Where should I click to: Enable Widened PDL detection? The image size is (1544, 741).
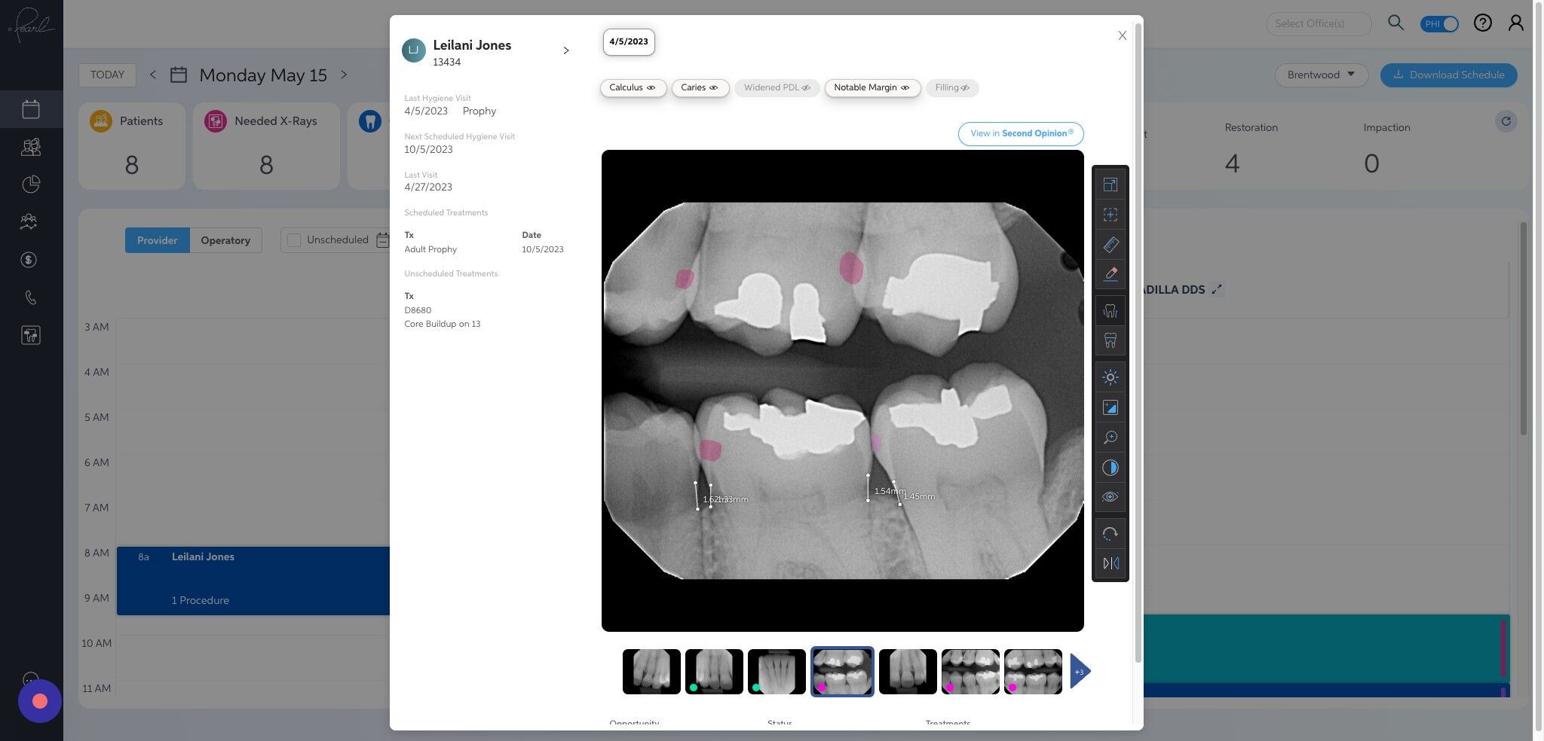(x=777, y=88)
